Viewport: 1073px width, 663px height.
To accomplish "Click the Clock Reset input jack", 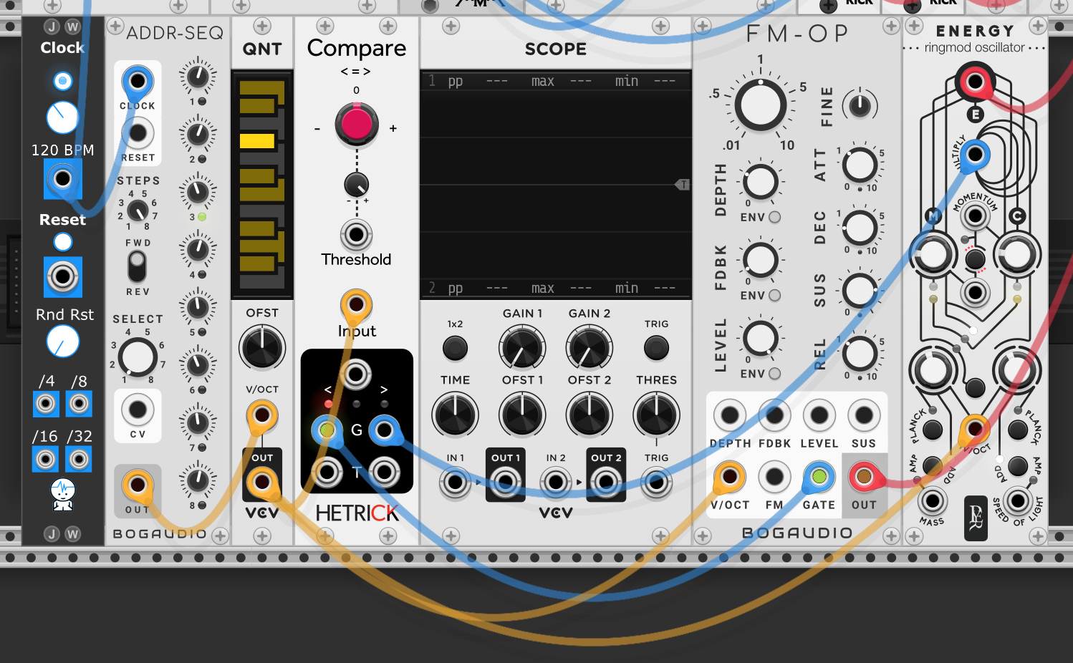I will (x=63, y=276).
